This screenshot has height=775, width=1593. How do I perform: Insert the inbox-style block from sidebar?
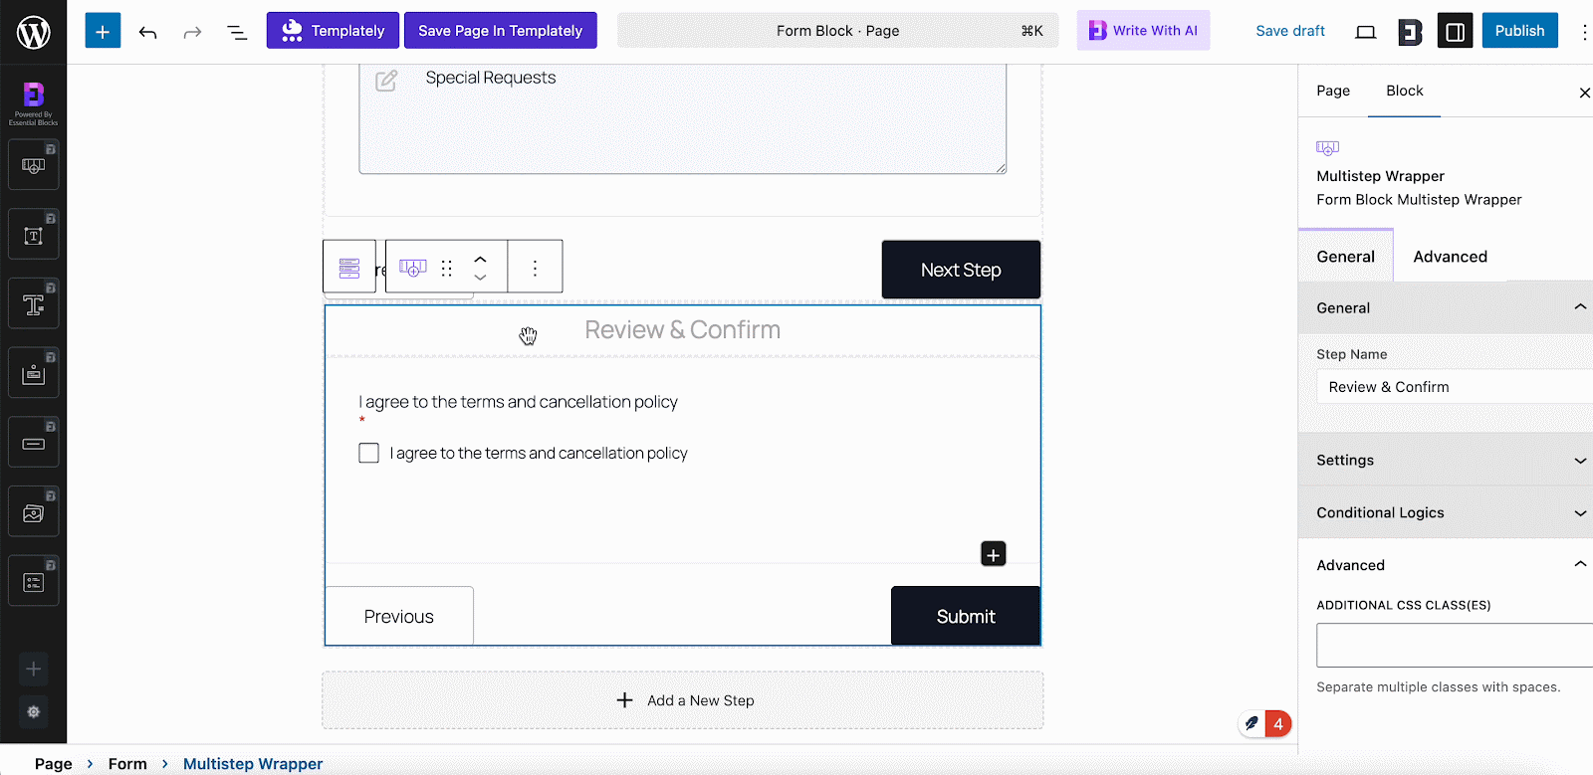pyautogui.click(x=34, y=373)
